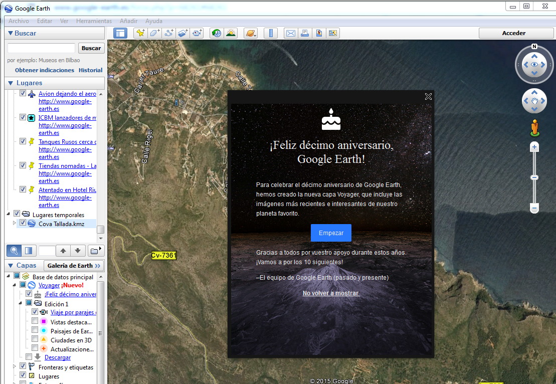Click the blue Empezar button
Image resolution: width=556 pixels, height=384 pixels.
coord(331,233)
